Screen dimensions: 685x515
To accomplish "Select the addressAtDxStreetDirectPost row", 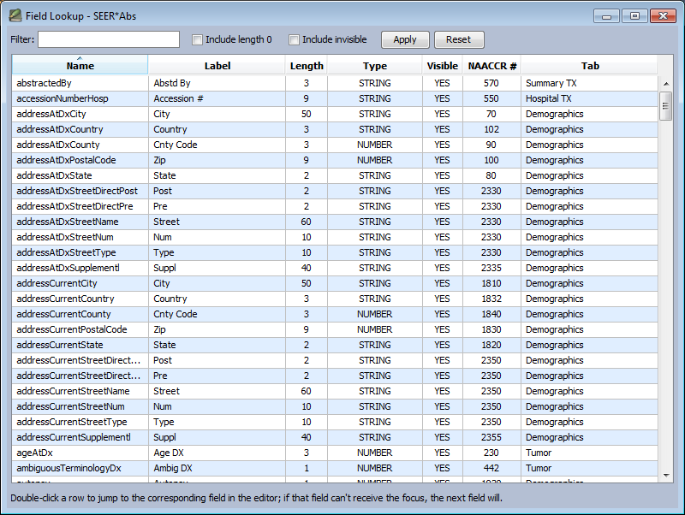I will click(335, 191).
